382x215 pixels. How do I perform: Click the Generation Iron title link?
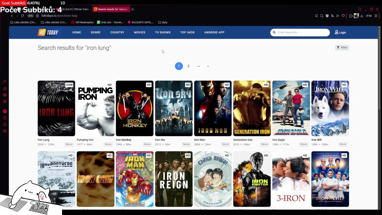click(243, 140)
